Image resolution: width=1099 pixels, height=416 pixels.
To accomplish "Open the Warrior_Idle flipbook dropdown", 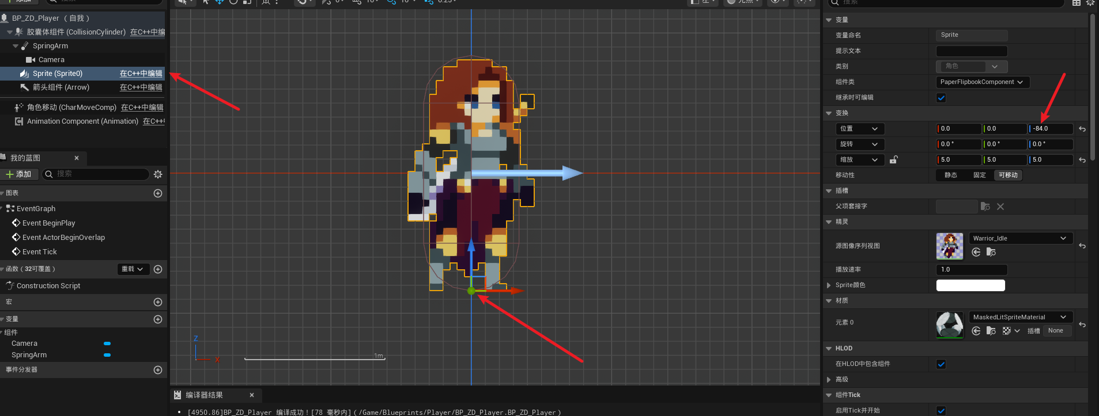I will (1019, 238).
